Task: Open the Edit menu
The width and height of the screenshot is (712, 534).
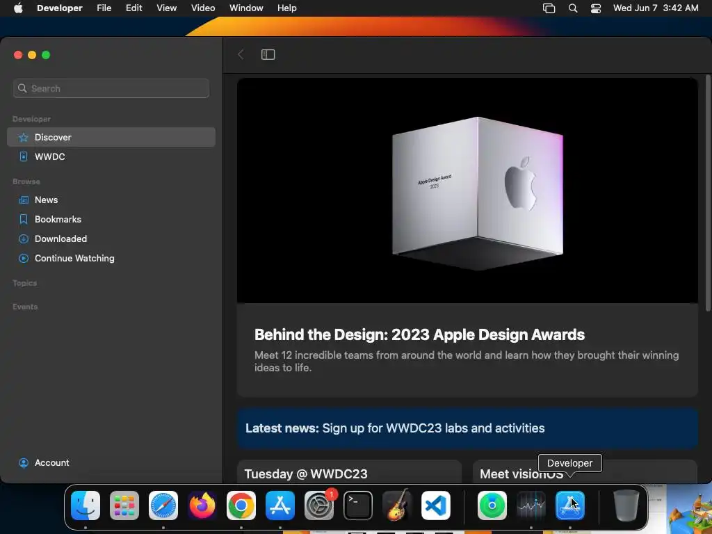Action: pyautogui.click(x=134, y=8)
